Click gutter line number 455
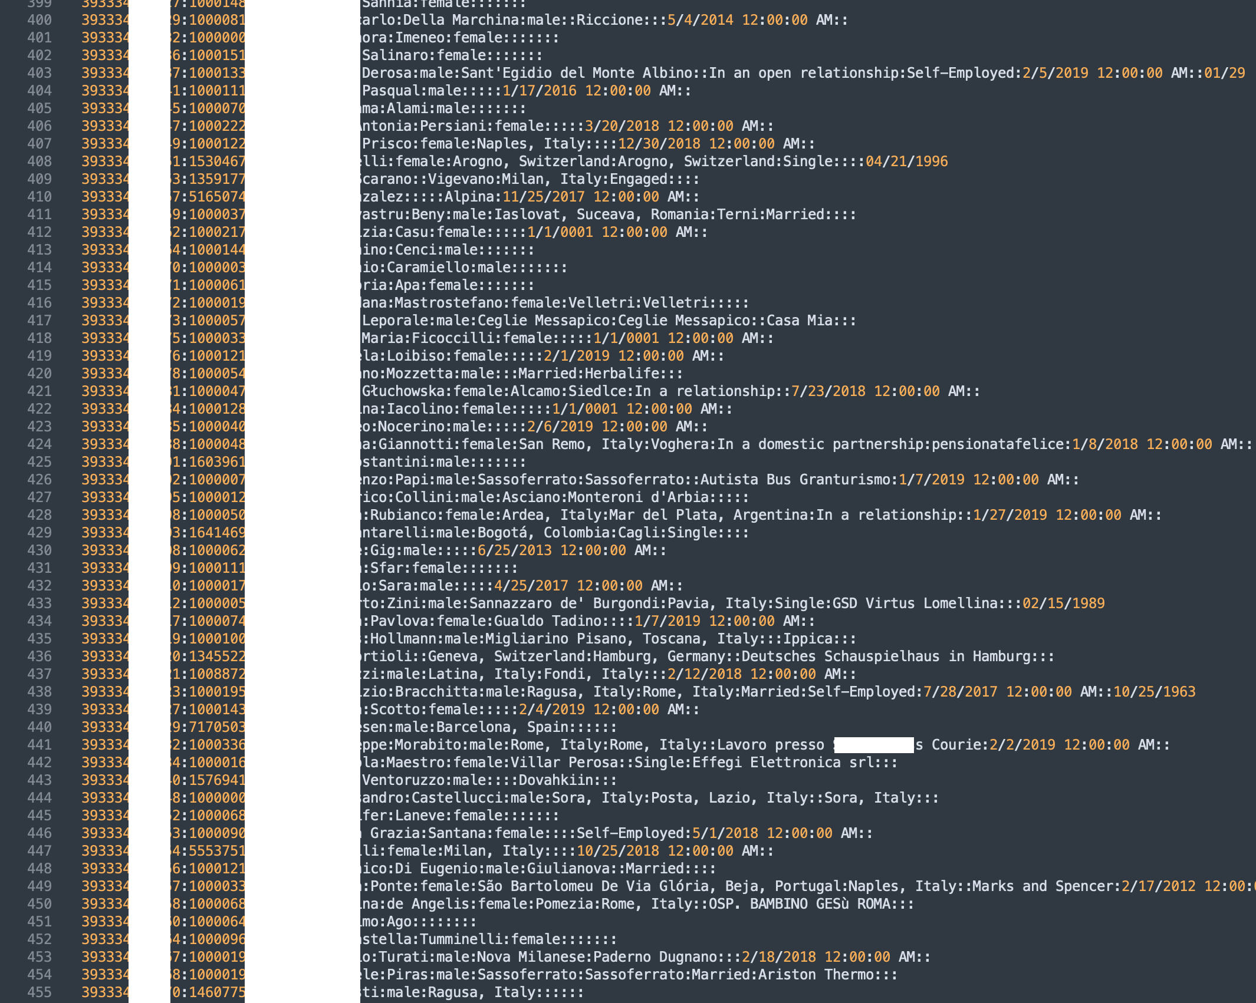The height and width of the screenshot is (1003, 1256). pyautogui.click(x=40, y=992)
